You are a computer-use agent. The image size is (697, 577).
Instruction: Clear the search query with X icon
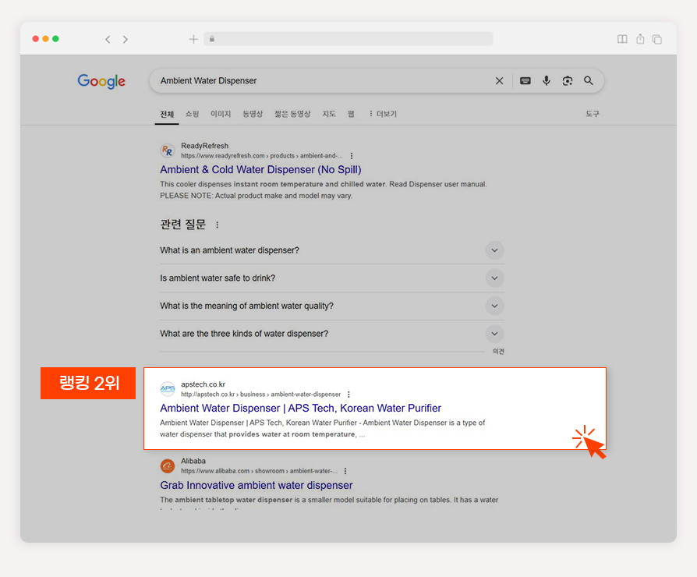pos(499,81)
